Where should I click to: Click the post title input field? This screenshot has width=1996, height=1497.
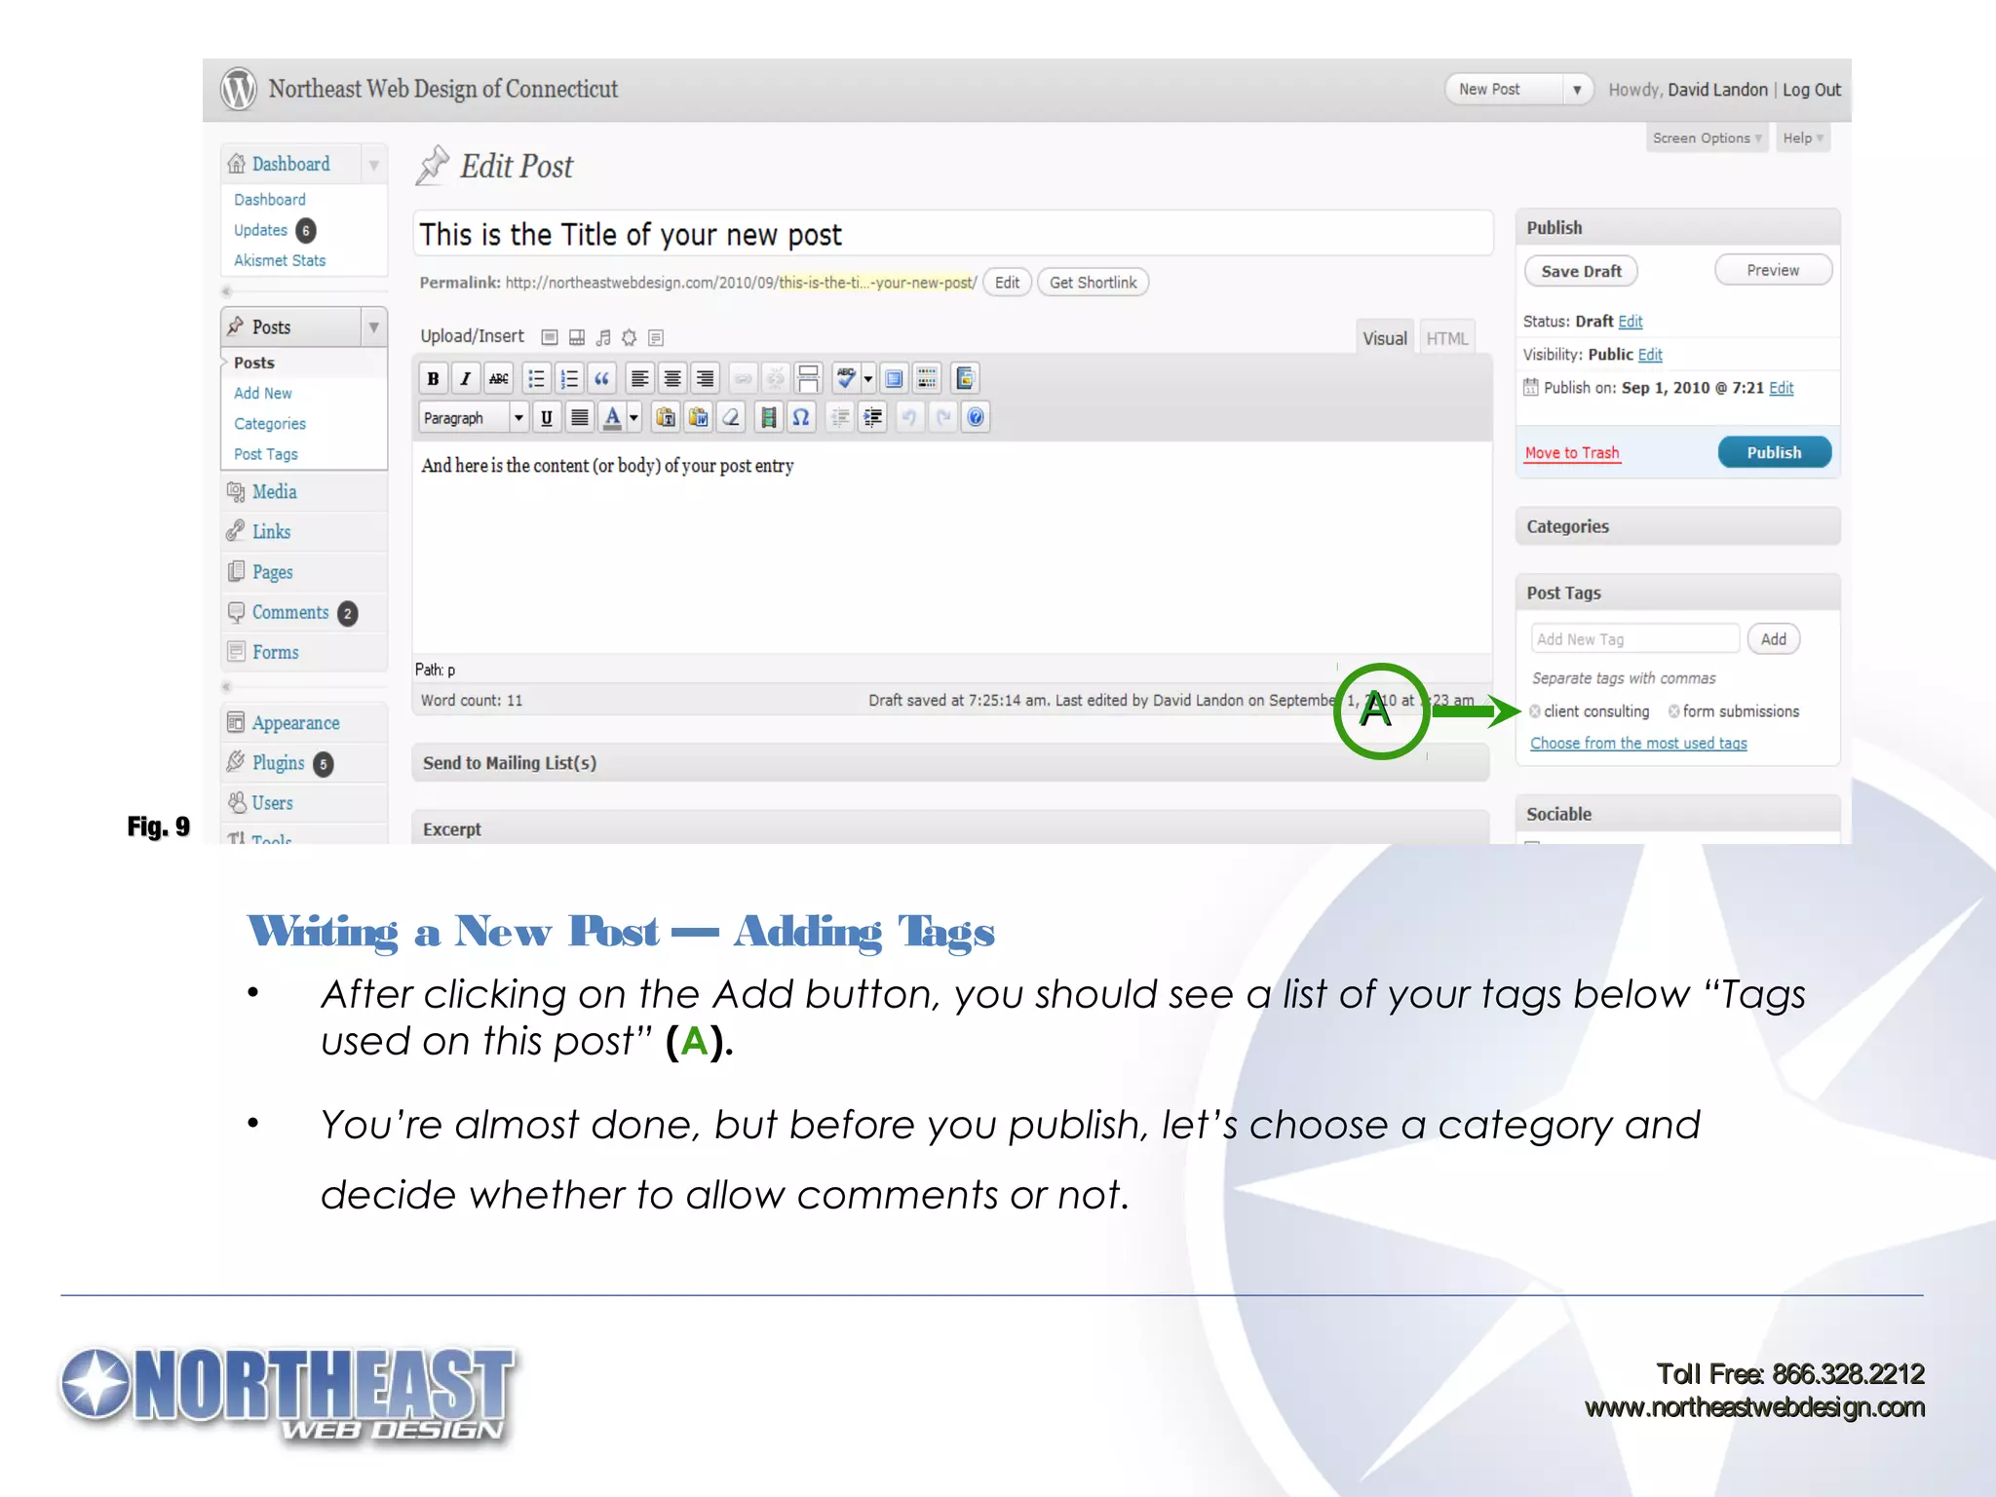[x=953, y=235]
